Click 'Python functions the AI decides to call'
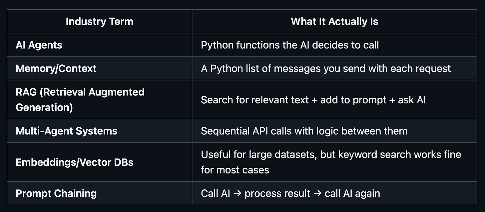The height and width of the screenshot is (212, 485). [x=290, y=45]
